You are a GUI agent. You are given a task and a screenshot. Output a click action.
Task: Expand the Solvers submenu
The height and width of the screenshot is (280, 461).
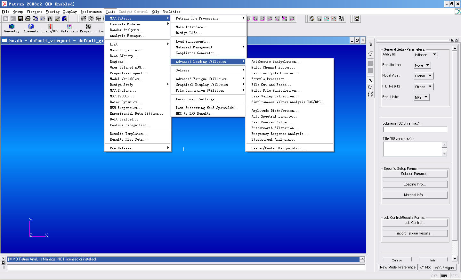click(x=209, y=70)
